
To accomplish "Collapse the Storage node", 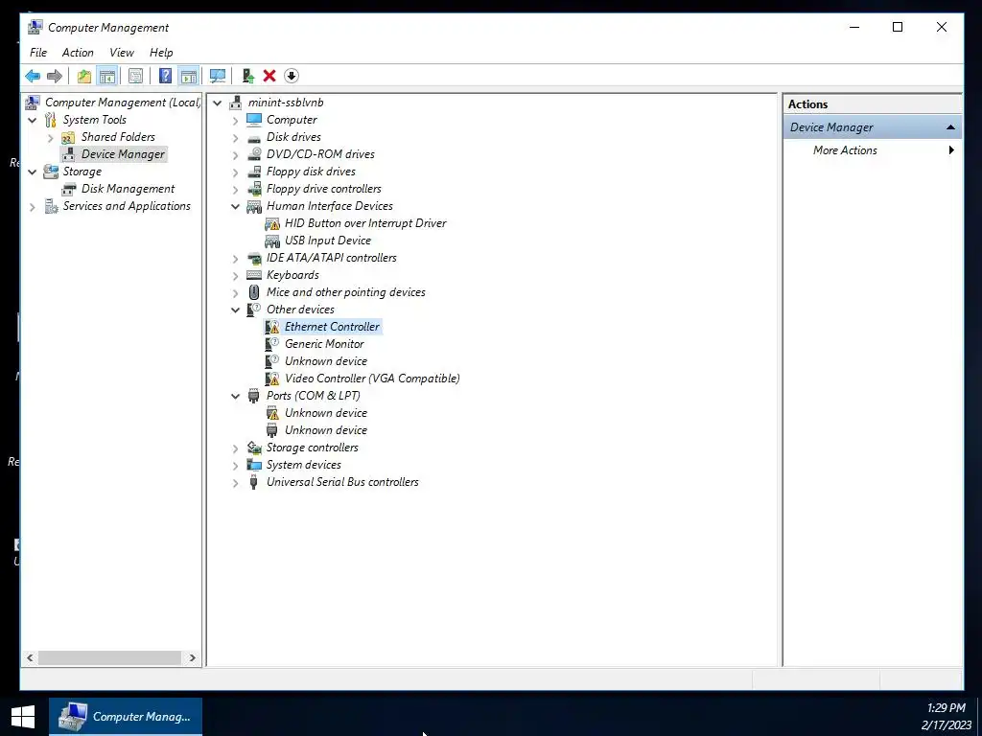I will pyautogui.click(x=32, y=172).
